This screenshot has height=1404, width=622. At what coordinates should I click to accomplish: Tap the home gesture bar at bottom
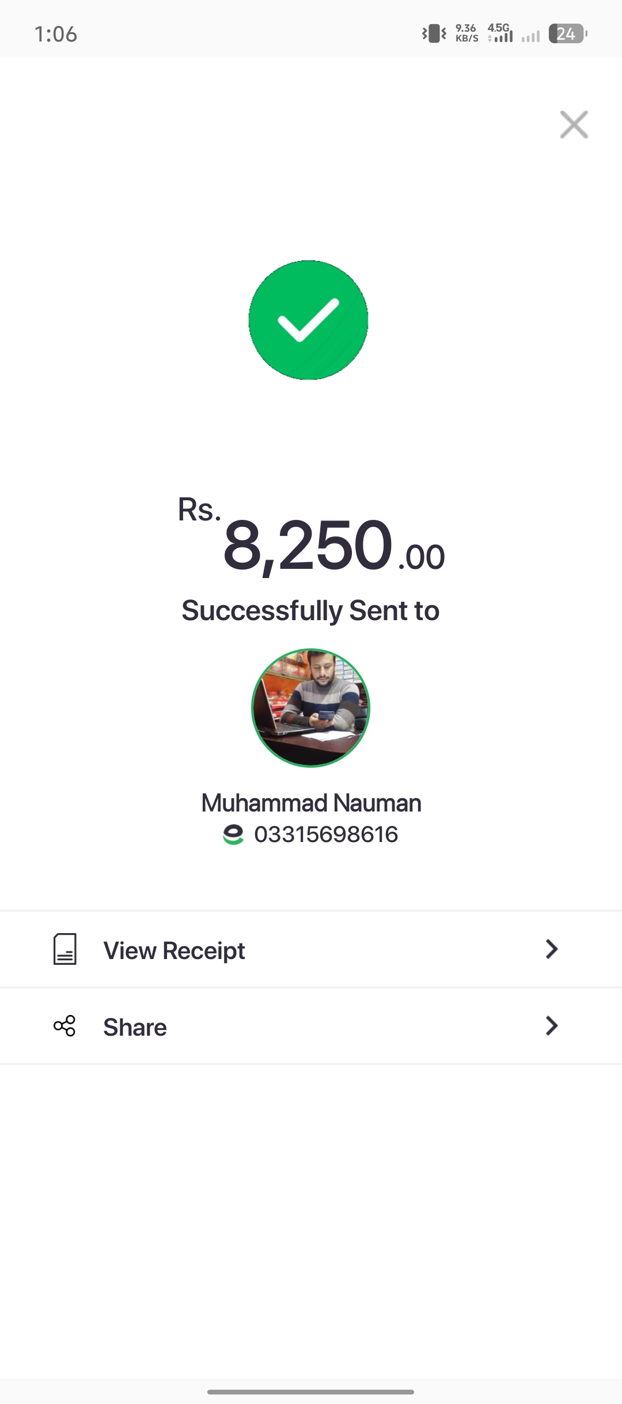tap(311, 1391)
